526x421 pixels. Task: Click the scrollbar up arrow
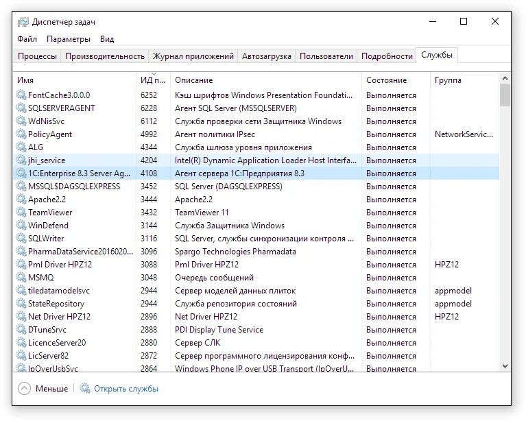505,78
